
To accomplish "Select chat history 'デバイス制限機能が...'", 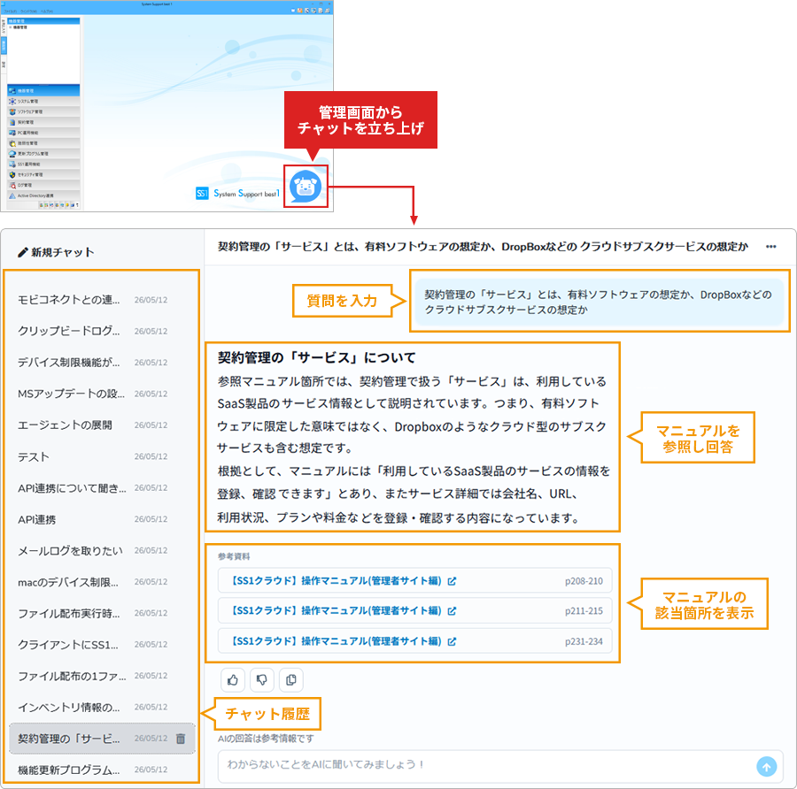I will pos(101,363).
